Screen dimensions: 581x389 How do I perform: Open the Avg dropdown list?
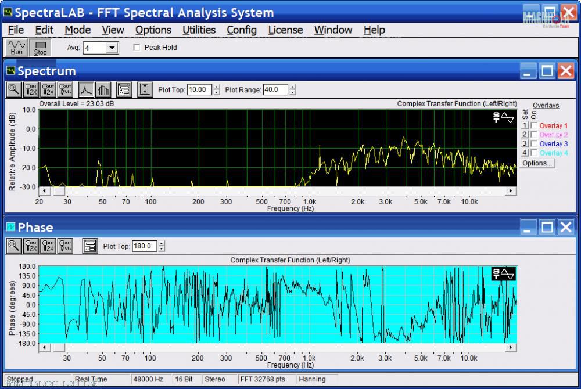tap(112, 48)
